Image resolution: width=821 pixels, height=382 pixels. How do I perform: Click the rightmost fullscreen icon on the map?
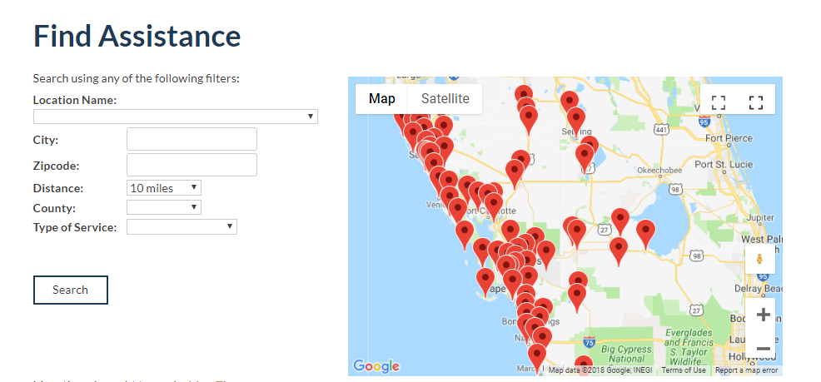pos(756,102)
